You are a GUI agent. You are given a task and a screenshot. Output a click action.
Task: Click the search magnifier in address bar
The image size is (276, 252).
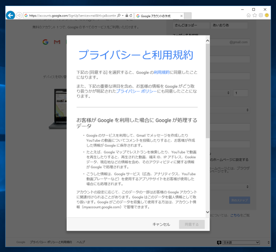119,16
